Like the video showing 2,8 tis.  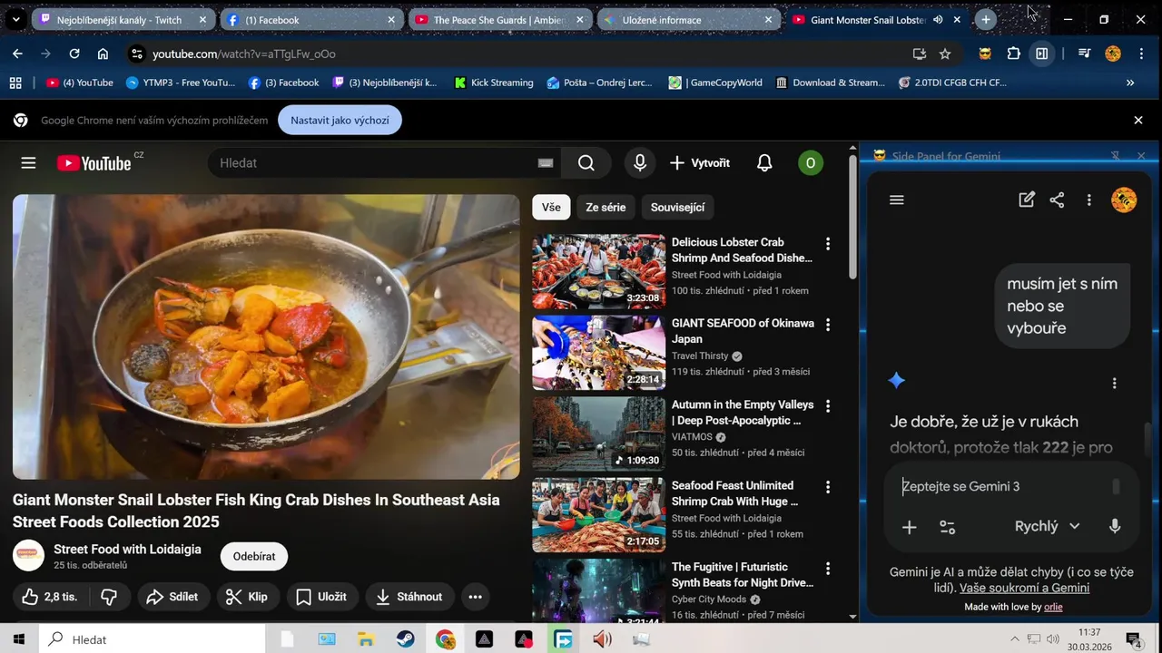pyautogui.click(x=49, y=597)
